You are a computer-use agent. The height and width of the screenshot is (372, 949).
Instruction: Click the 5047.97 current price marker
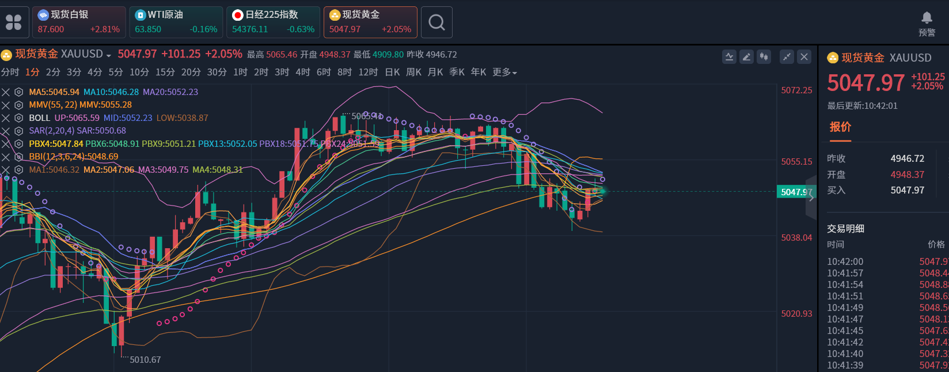point(796,192)
